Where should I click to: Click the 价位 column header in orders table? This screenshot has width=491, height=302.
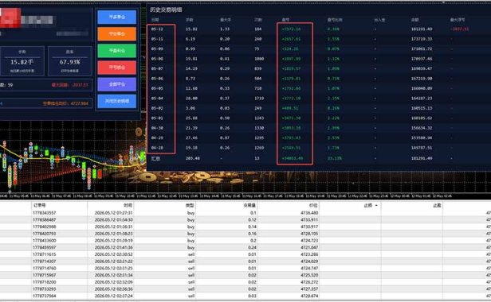click(x=313, y=206)
